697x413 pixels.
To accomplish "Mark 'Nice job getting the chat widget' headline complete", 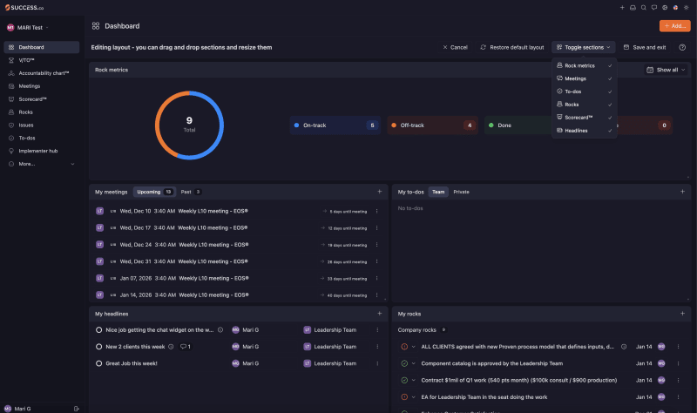I will pos(98,330).
